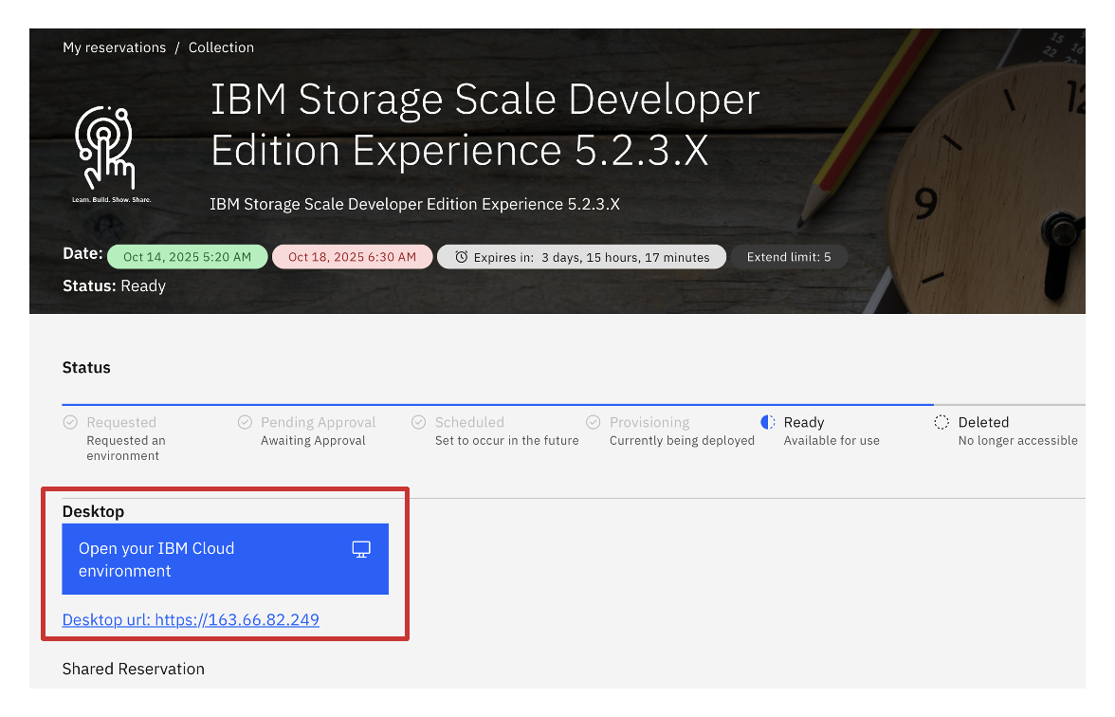Click the Provisioning step checkmark icon
This screenshot has height=717, width=1115.
(594, 422)
